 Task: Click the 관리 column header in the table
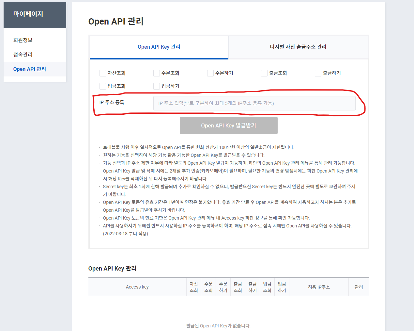(x=359, y=287)
